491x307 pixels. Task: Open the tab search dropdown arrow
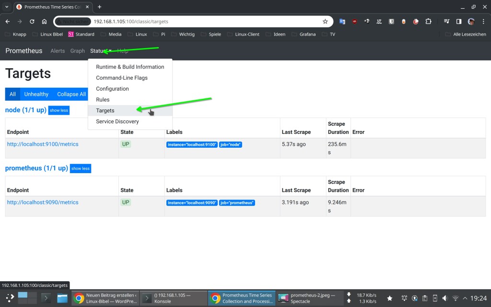pyautogui.click(x=7, y=7)
